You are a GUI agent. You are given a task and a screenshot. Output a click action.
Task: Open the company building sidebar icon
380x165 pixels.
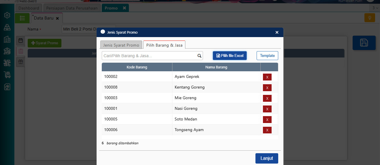(x=7, y=39)
